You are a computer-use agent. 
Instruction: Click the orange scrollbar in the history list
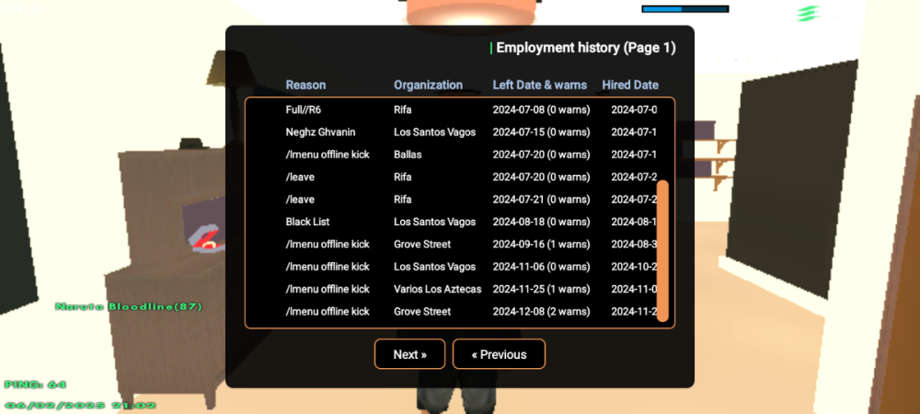tap(662, 251)
